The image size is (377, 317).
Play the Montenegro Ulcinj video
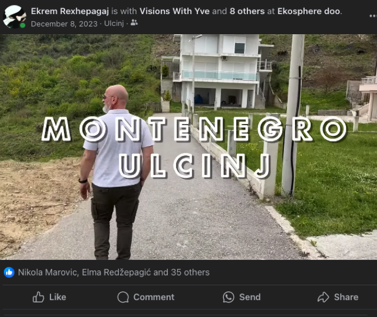point(188,146)
